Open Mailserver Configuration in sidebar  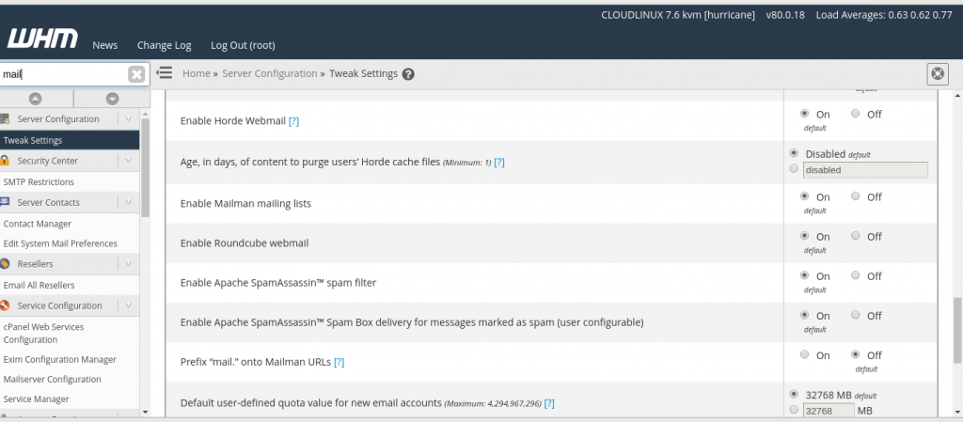pos(53,379)
